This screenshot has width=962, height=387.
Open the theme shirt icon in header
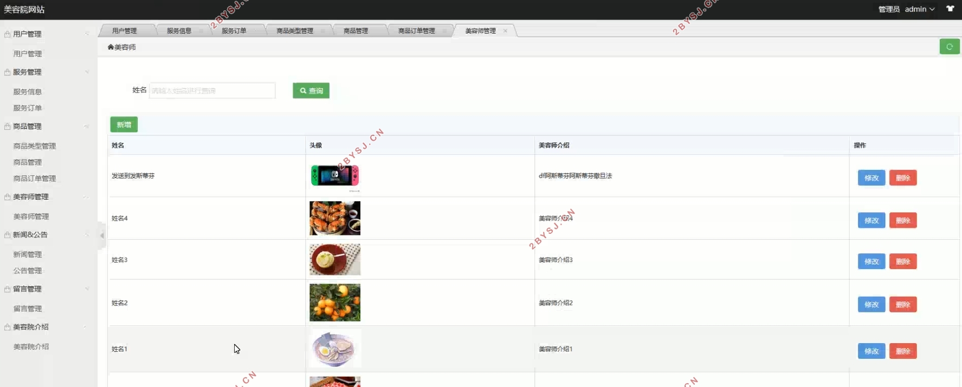(950, 9)
